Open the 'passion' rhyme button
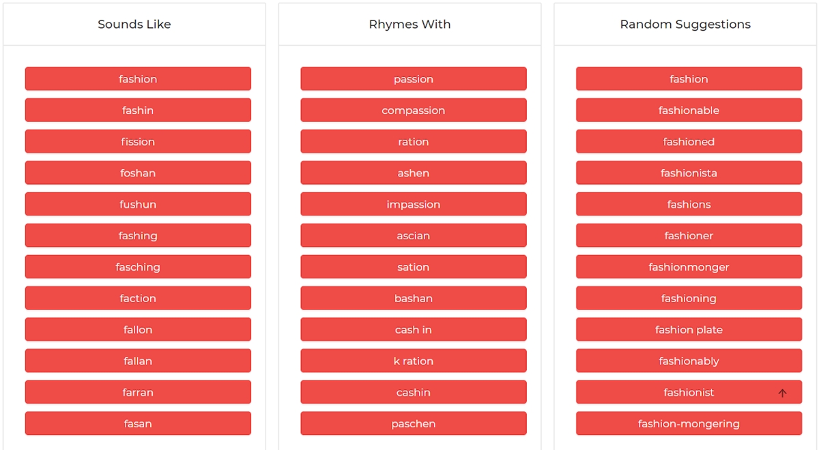Screen dimensions: 819x450 click(x=414, y=79)
